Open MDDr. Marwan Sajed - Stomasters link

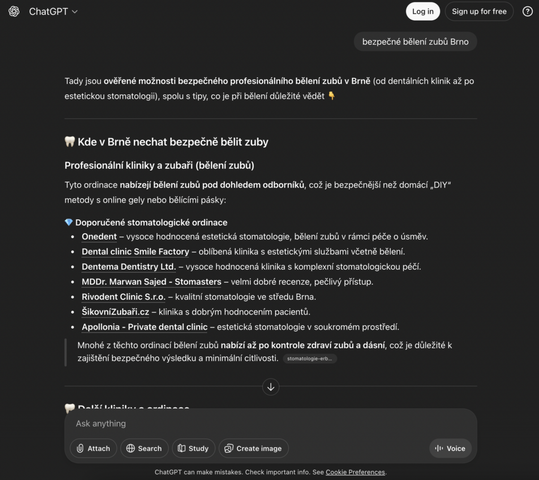151,282
